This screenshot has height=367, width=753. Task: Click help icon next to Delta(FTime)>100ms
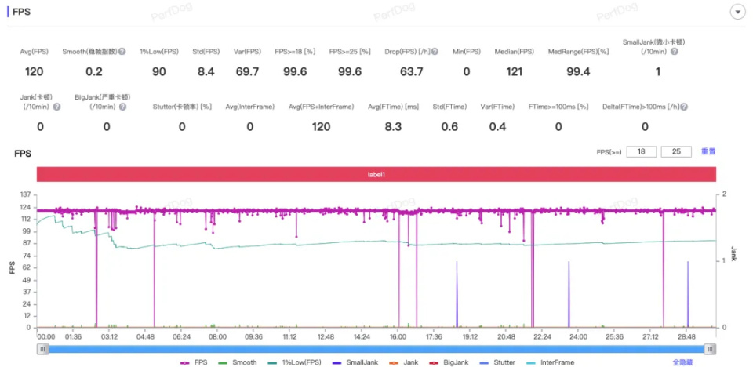click(684, 107)
